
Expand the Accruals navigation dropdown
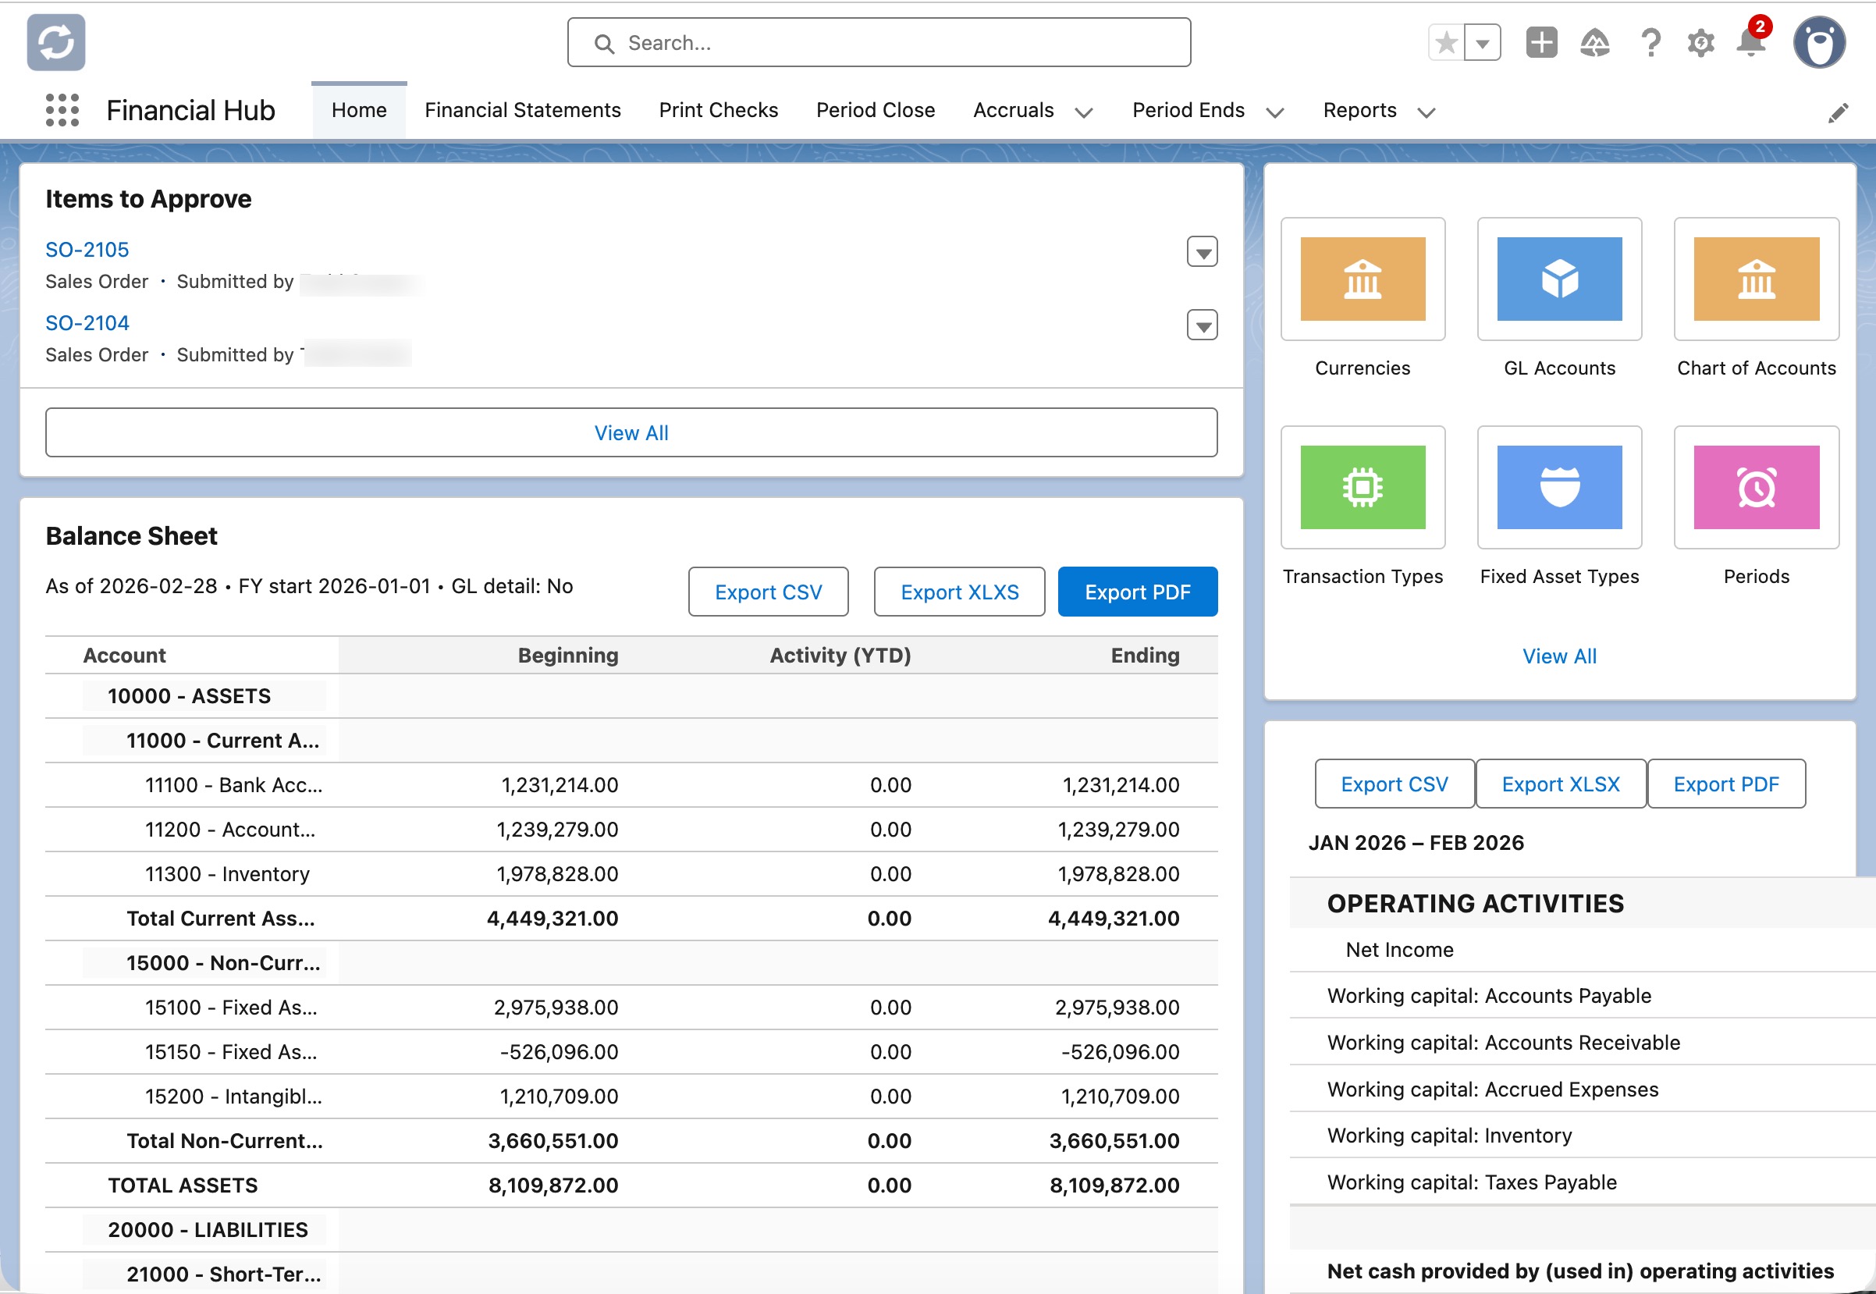click(1085, 112)
